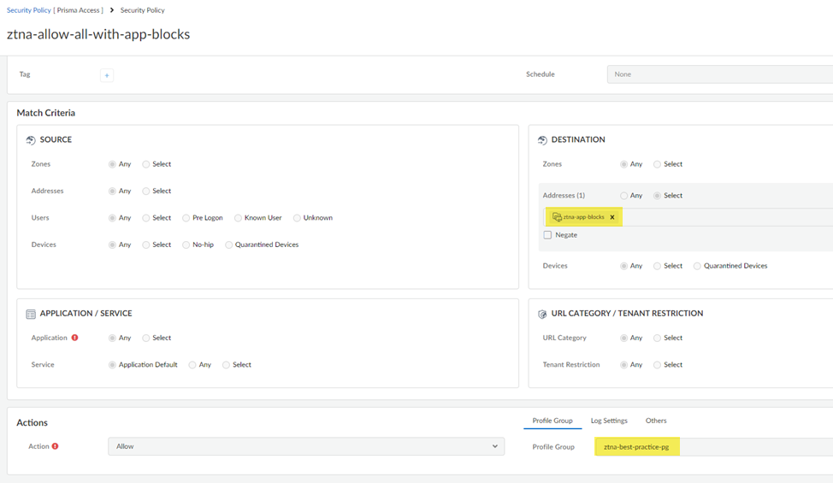This screenshot has height=483, width=833.
Task: Choose Quarantined Devices under Source Devices
Action: pyautogui.click(x=229, y=245)
